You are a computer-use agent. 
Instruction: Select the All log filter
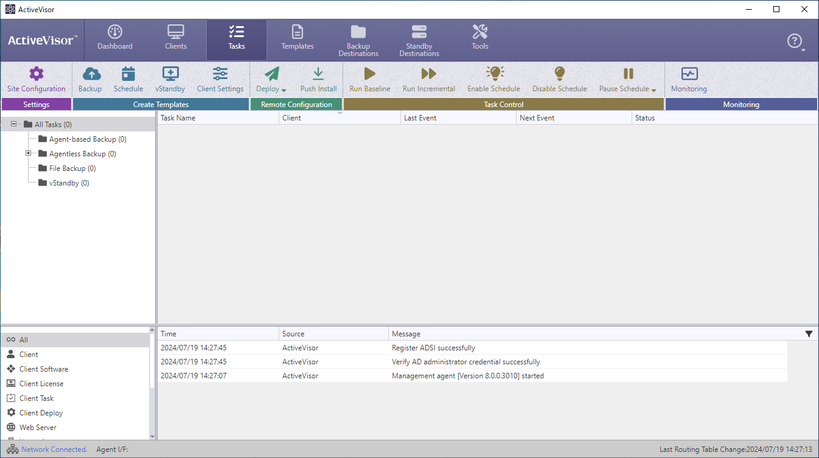click(x=75, y=340)
